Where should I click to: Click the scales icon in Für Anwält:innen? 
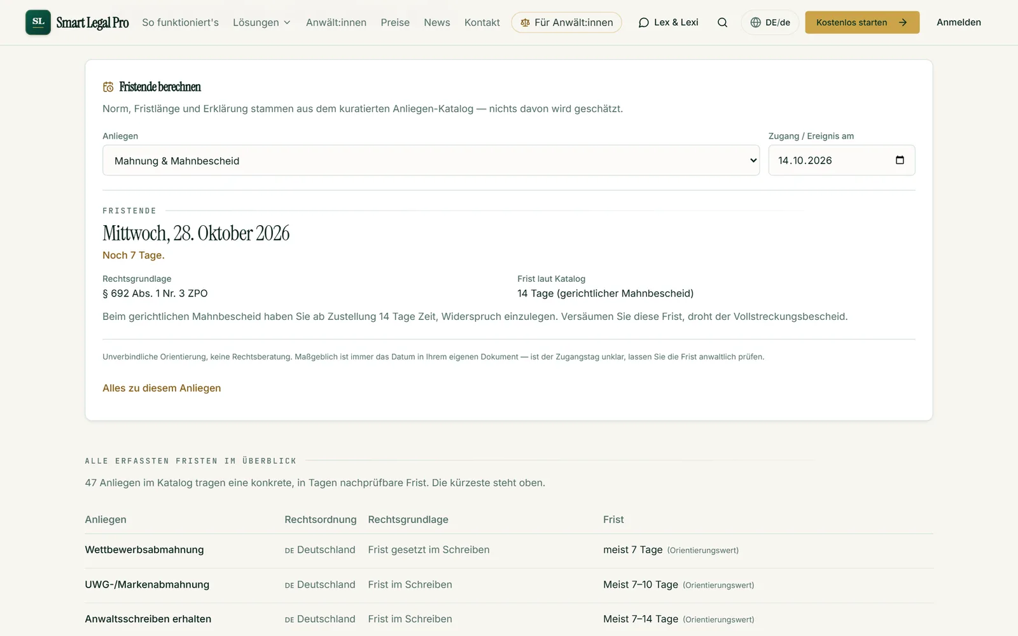[525, 23]
